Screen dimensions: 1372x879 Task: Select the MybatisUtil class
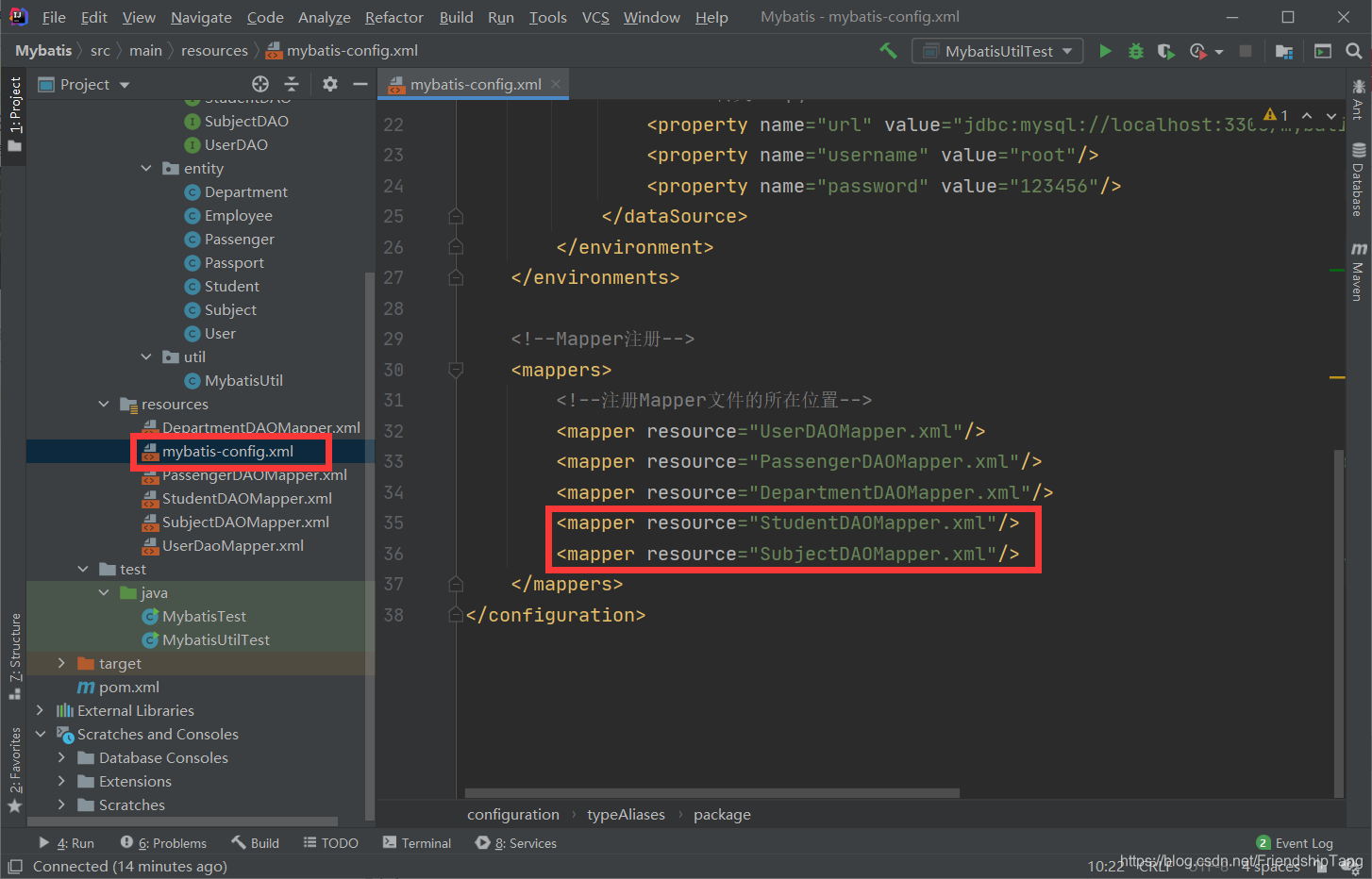pos(243,380)
